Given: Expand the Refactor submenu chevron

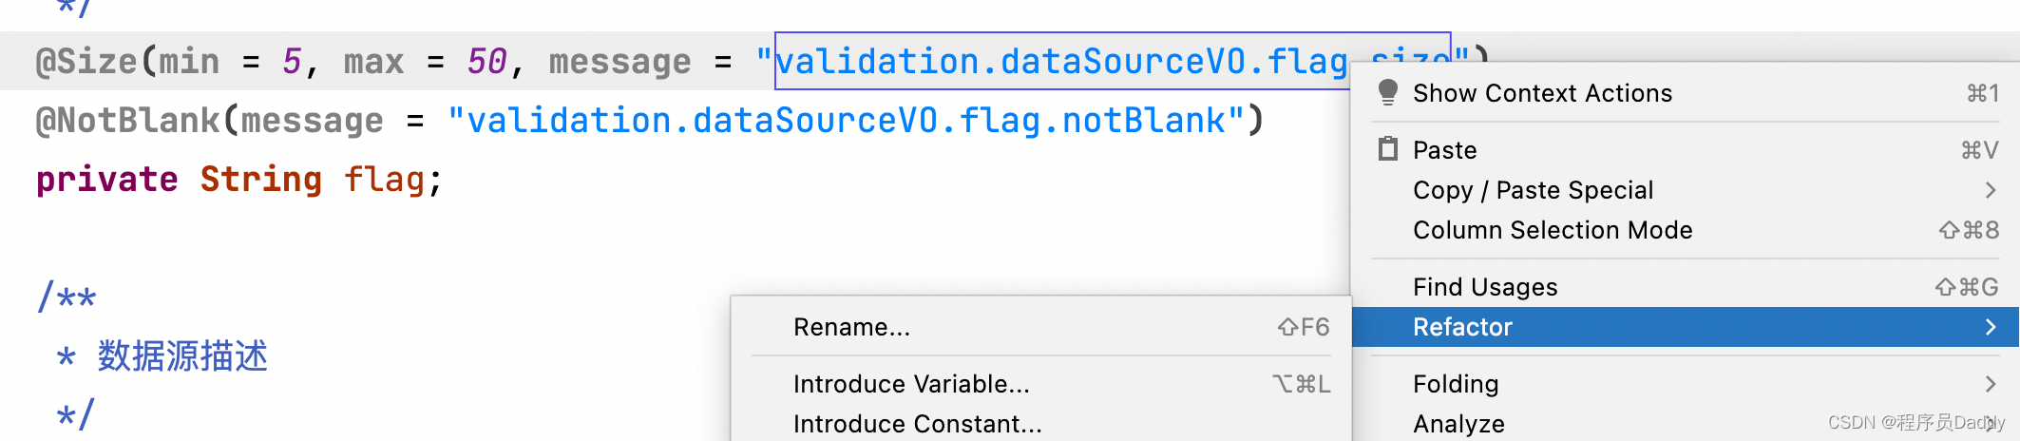Looking at the screenshot, I should (1991, 327).
